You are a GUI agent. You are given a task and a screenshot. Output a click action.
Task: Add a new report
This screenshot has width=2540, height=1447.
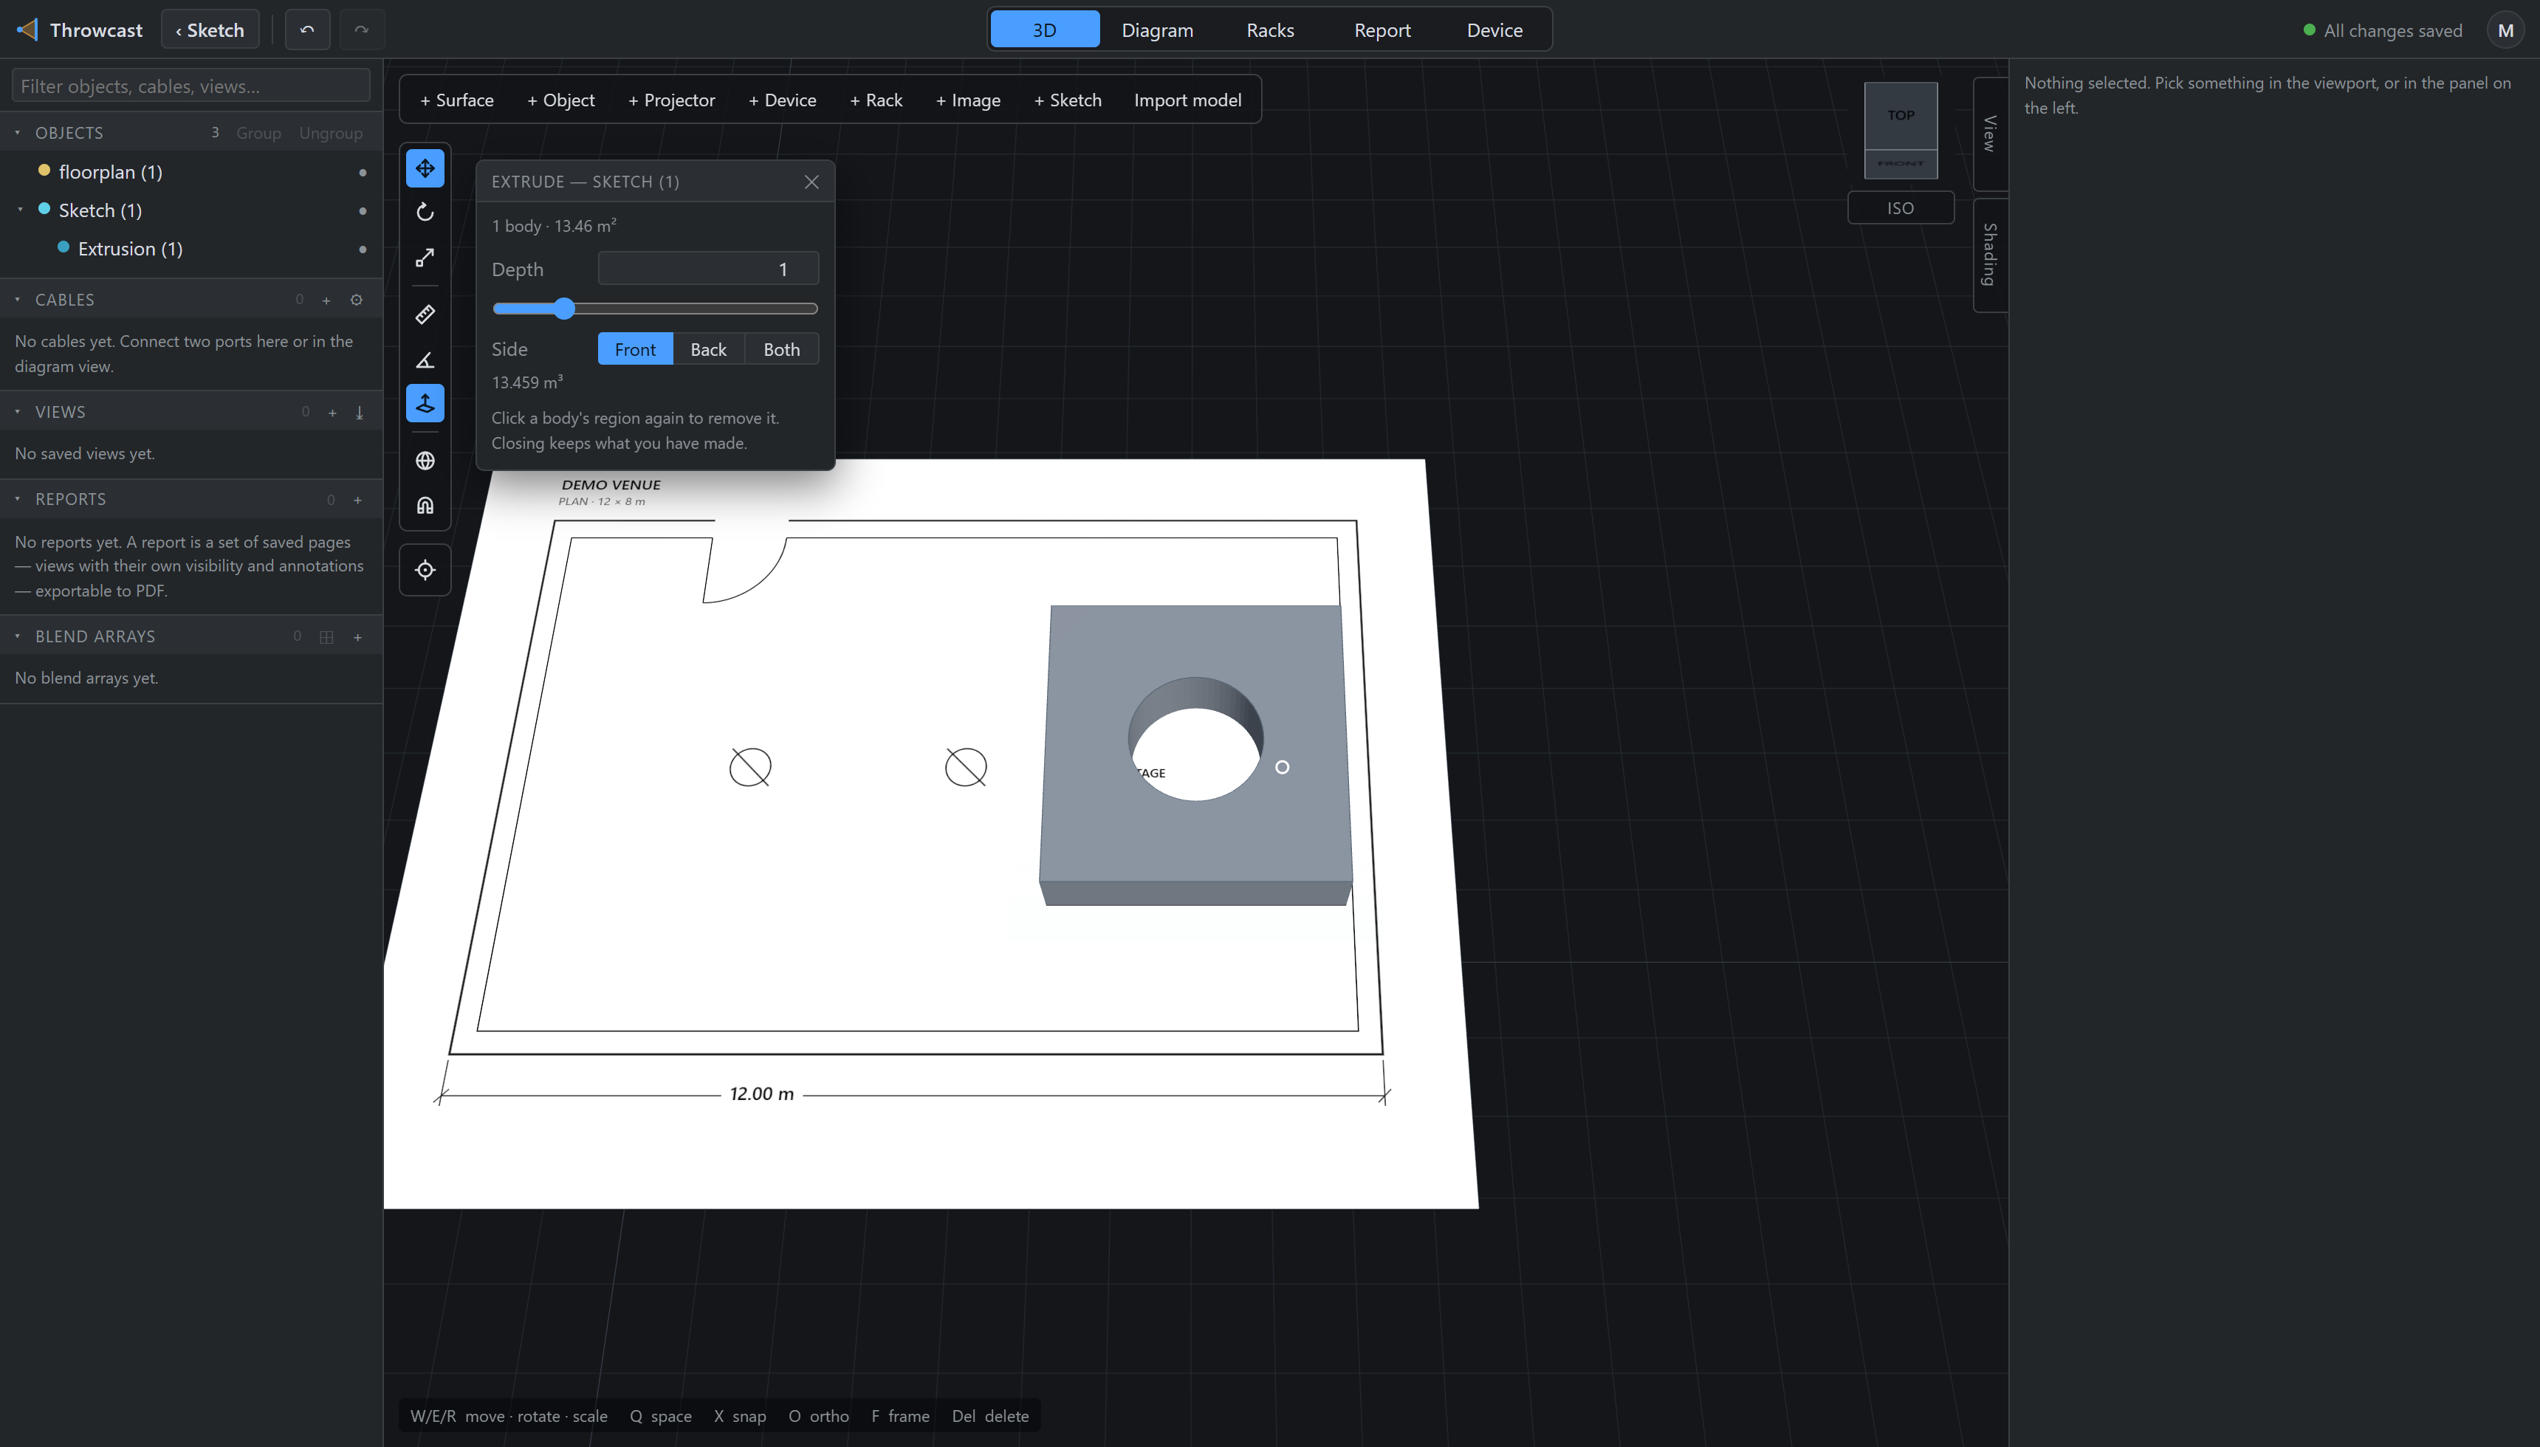358,500
